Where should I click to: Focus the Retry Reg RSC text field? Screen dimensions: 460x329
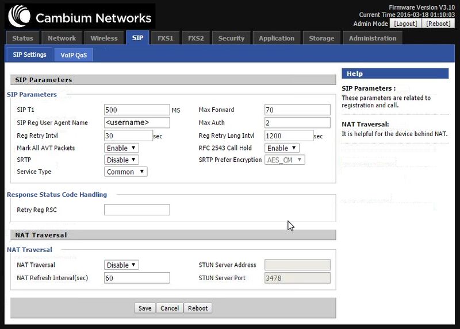(137, 210)
